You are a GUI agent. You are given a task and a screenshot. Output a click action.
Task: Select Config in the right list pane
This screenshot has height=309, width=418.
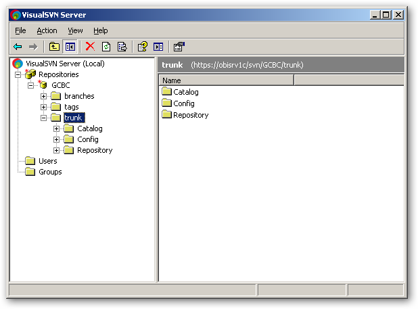click(x=184, y=103)
